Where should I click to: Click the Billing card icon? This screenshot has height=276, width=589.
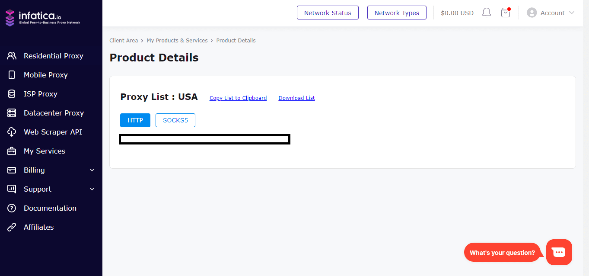point(12,170)
